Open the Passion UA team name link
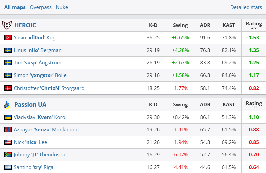 [x=30, y=104]
